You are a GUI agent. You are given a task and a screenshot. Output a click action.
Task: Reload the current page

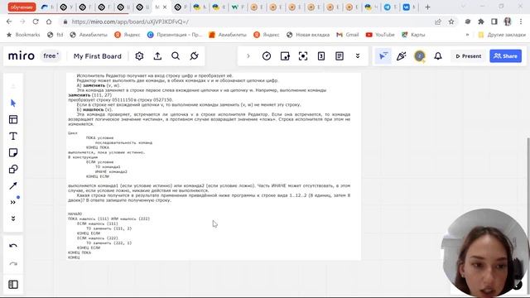point(36,22)
